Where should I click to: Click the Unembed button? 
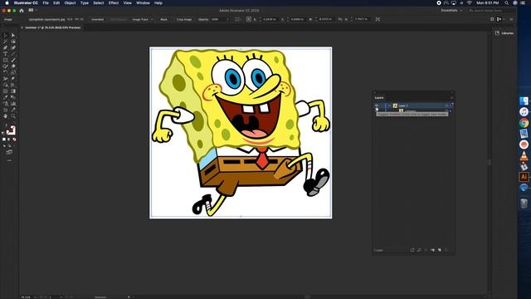98,19
